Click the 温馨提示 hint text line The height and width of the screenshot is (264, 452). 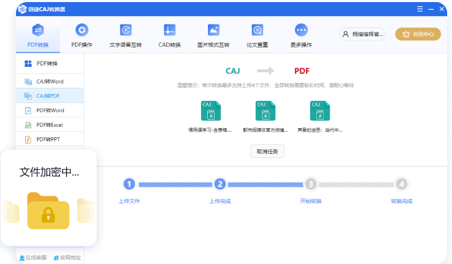point(265,86)
